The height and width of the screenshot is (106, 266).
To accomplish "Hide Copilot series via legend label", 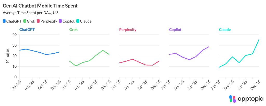I will (x=69, y=21).
